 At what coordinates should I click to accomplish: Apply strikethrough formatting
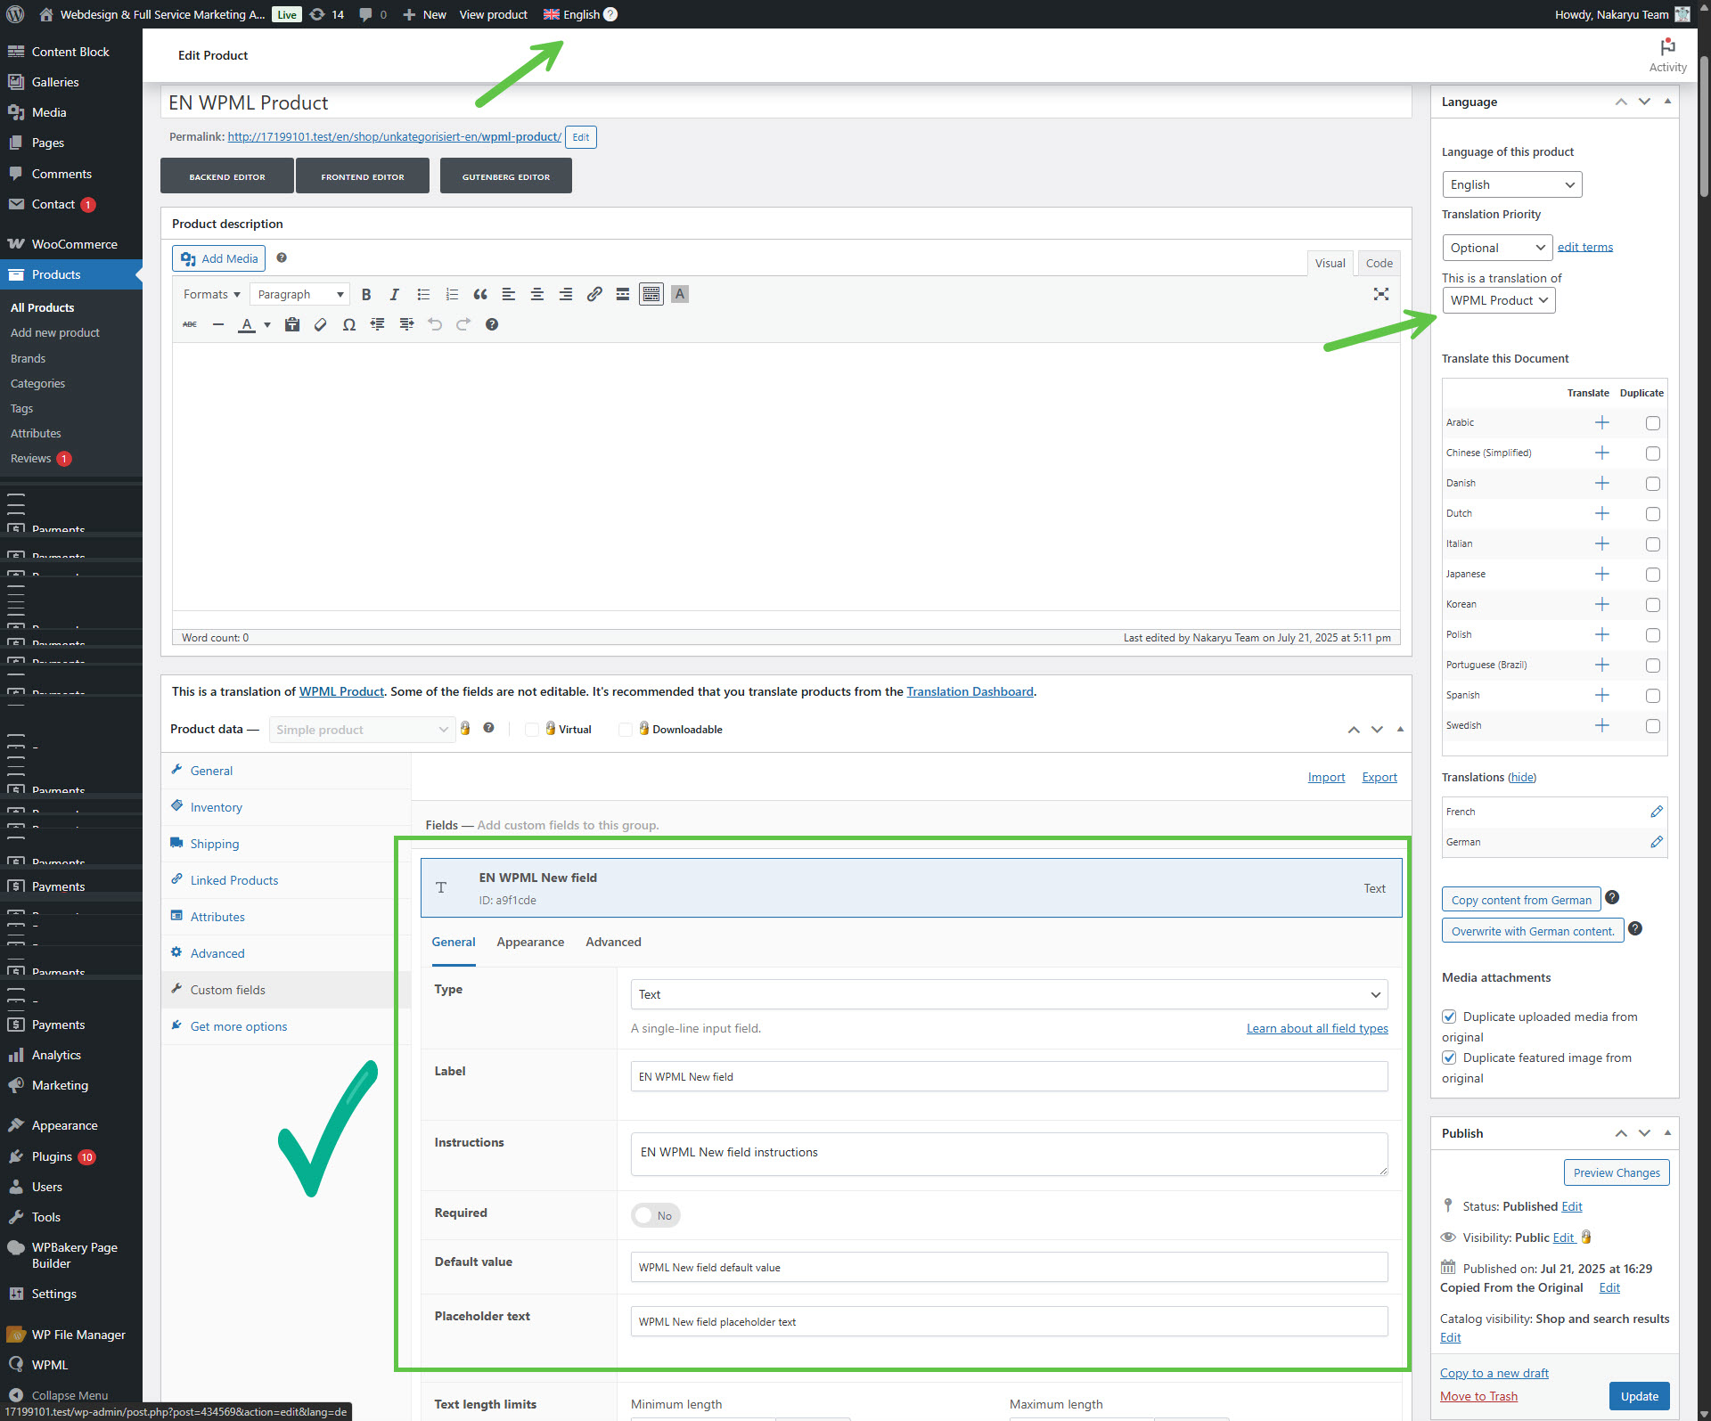pos(190,324)
